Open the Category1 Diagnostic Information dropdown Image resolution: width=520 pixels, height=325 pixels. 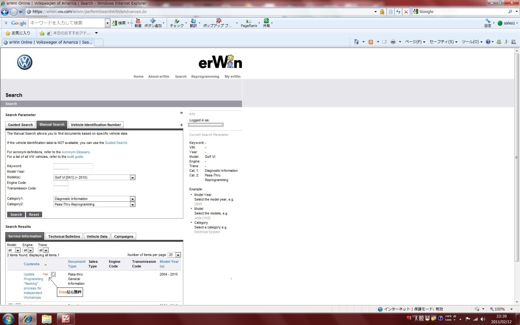point(133,199)
